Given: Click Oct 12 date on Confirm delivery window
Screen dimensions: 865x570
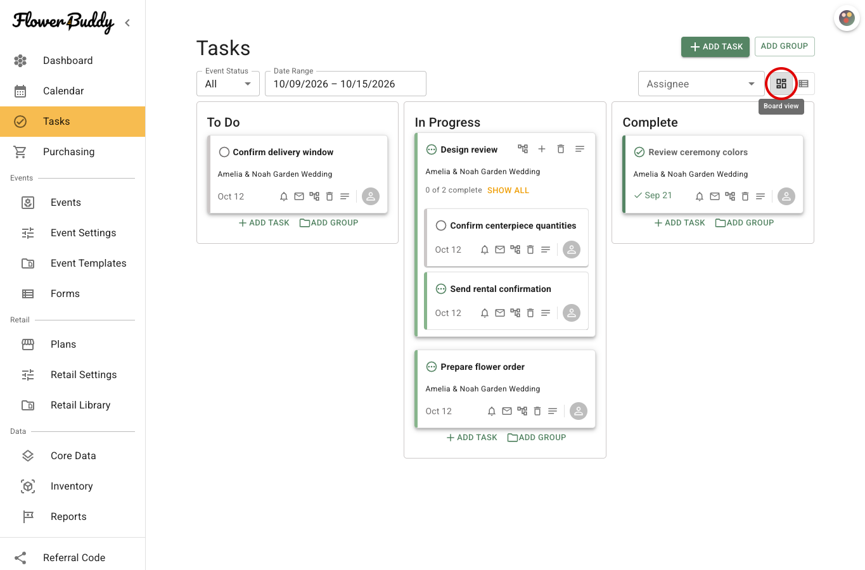Looking at the screenshot, I should (231, 196).
